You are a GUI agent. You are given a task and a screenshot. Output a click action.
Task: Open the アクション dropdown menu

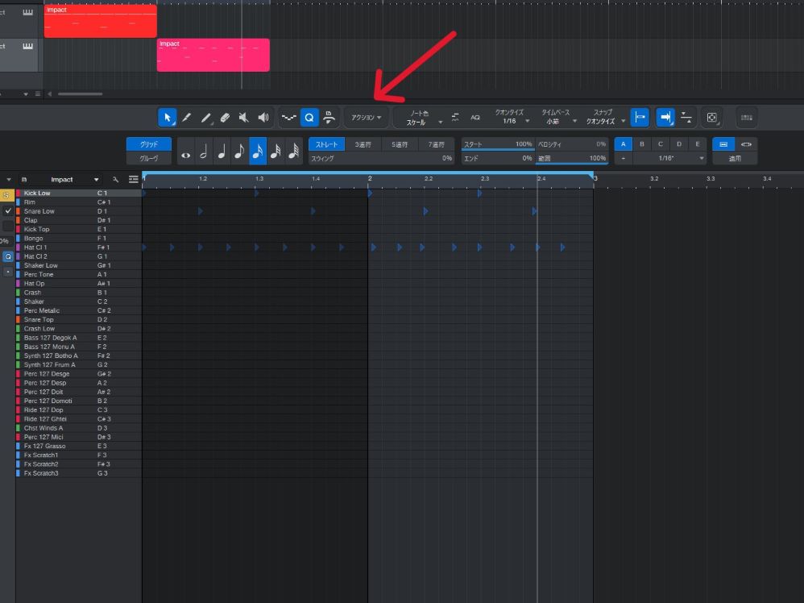tap(366, 118)
